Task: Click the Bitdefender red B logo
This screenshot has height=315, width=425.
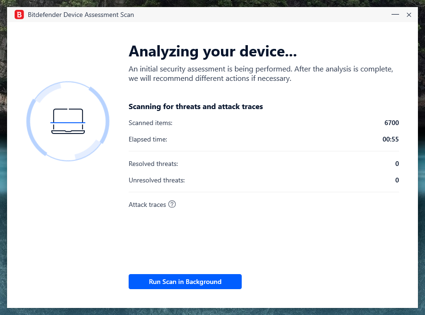Action: [19, 15]
